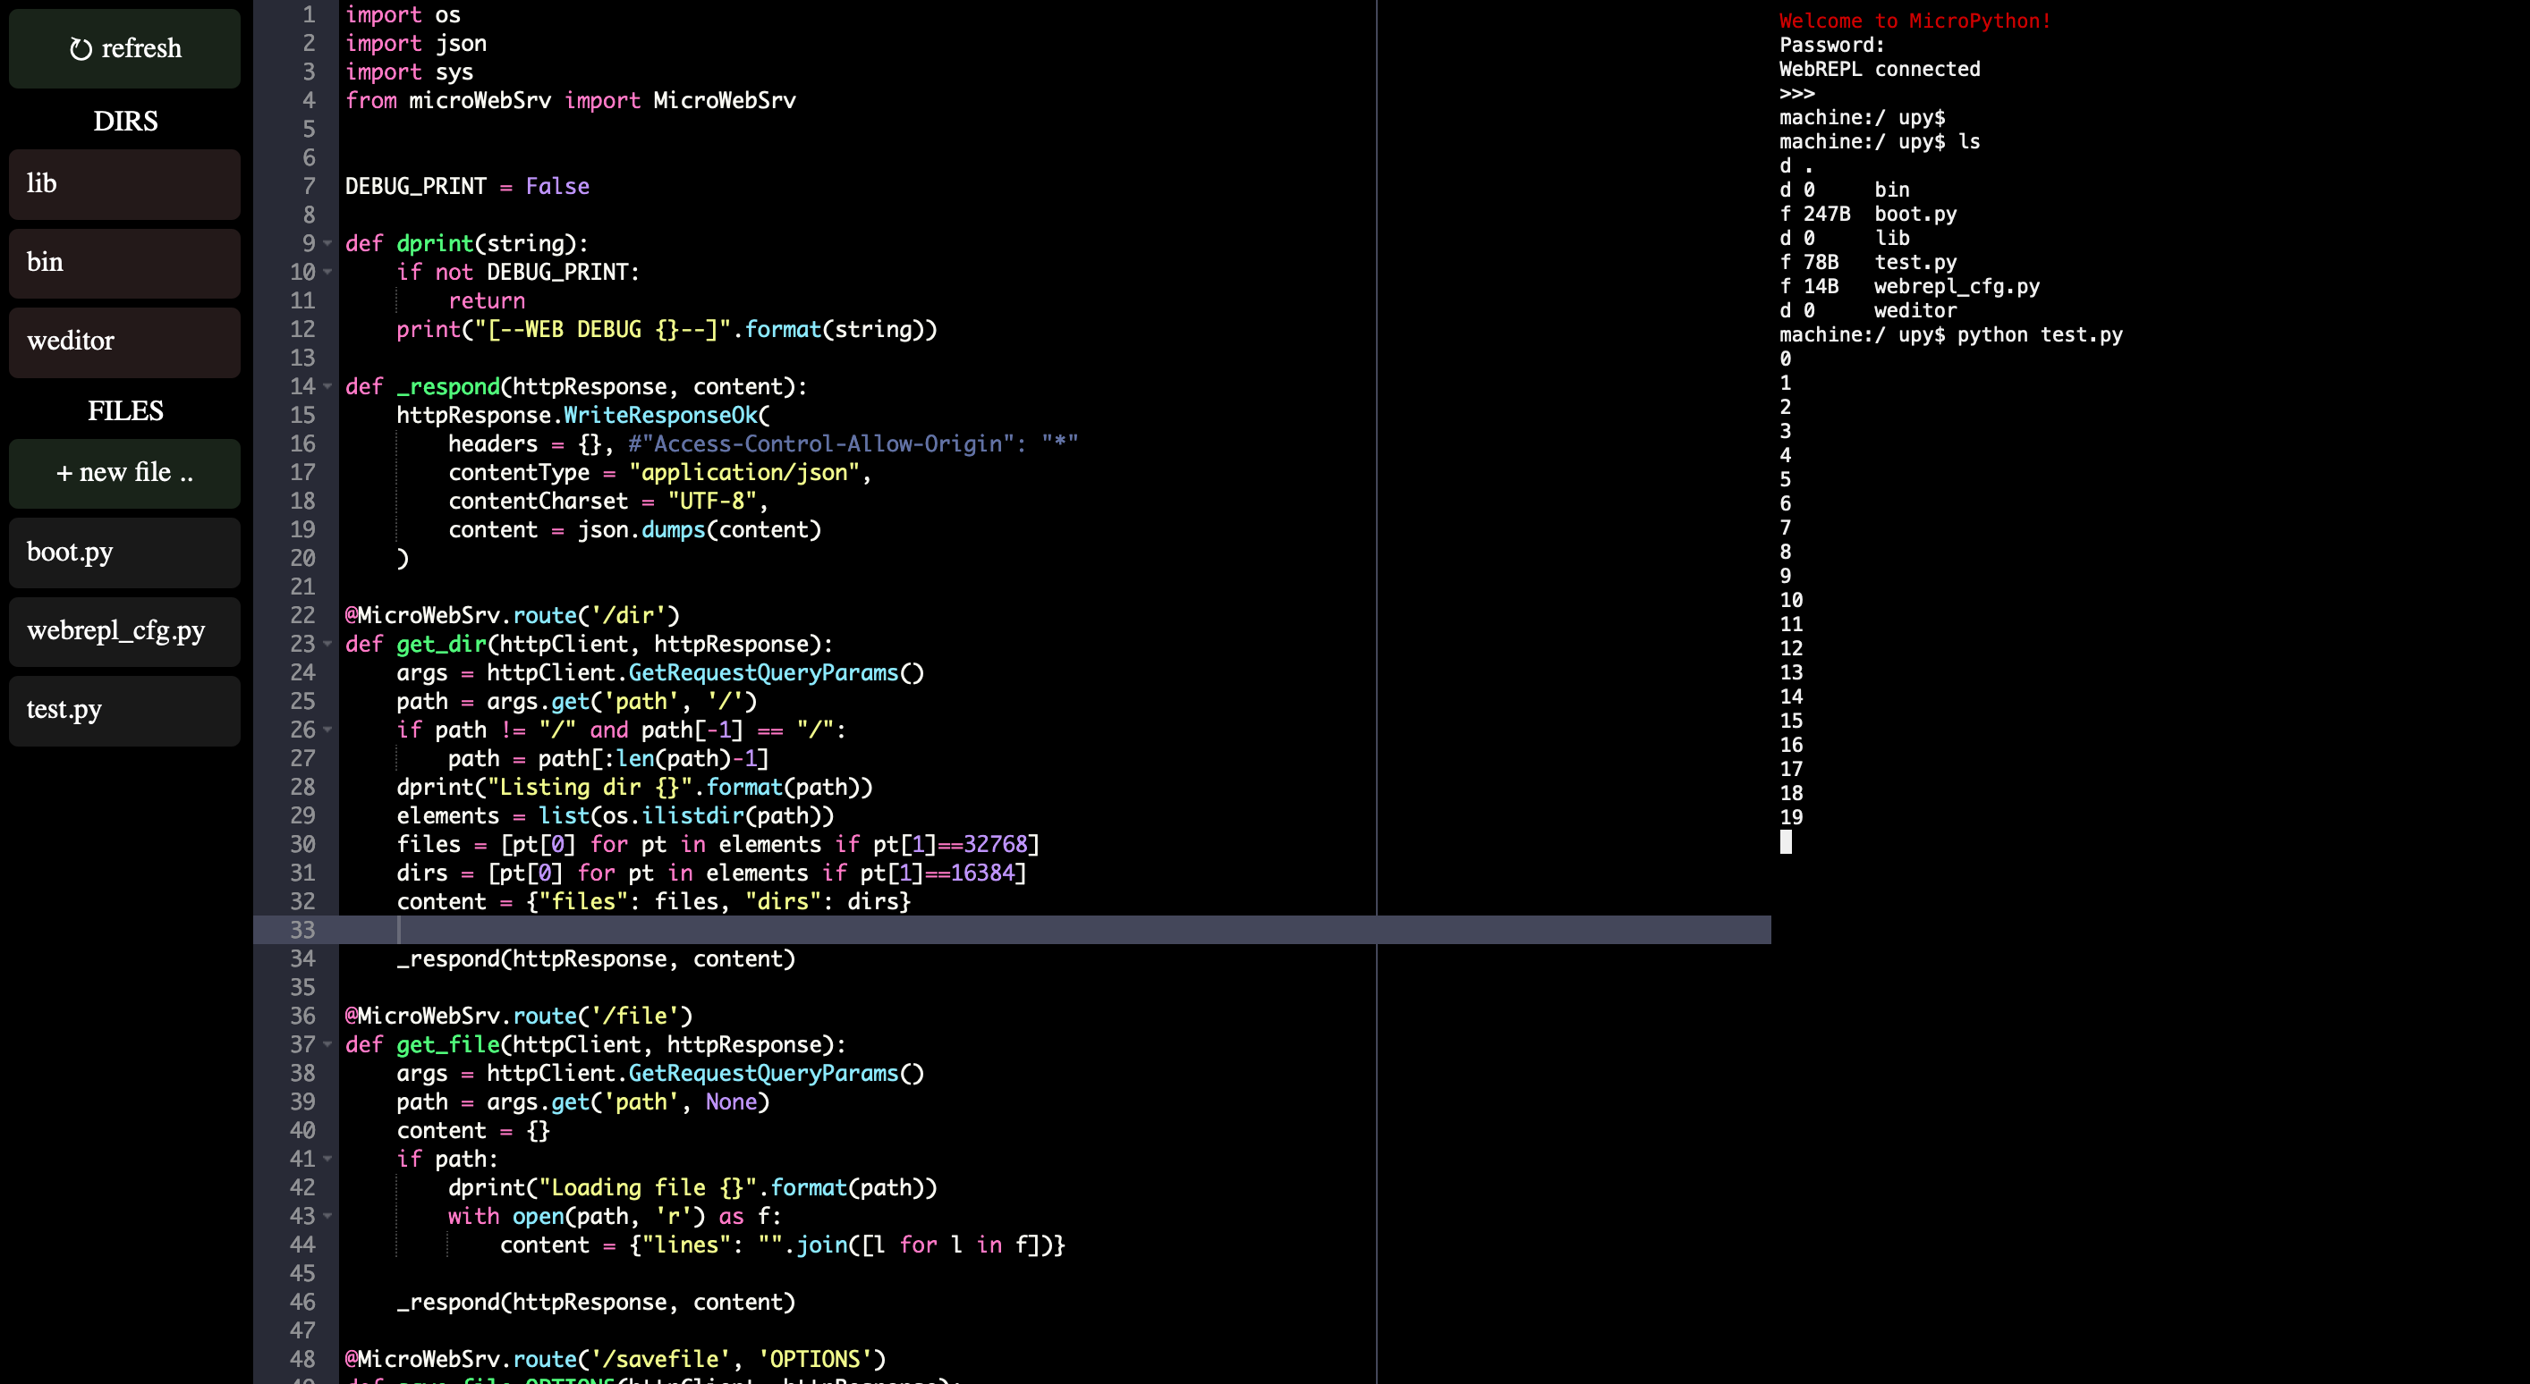This screenshot has height=1384, width=2530.
Task: Place cursor on DEBUG_PRINT = False line
Action: (468, 187)
